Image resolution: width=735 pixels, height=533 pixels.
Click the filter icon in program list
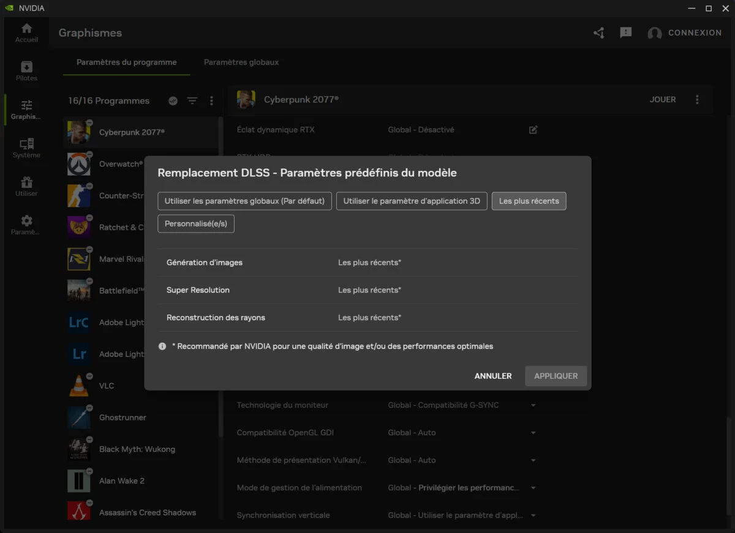click(x=192, y=101)
